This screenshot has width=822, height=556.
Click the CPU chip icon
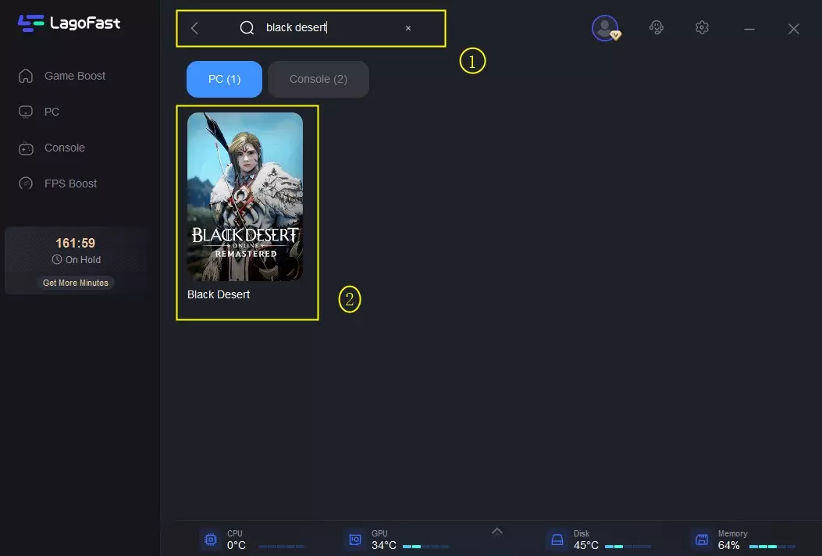(x=211, y=540)
